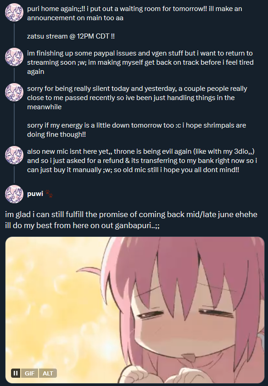
Task: Click 'sorry if my energy is a little down' text
Action: click(x=137, y=130)
